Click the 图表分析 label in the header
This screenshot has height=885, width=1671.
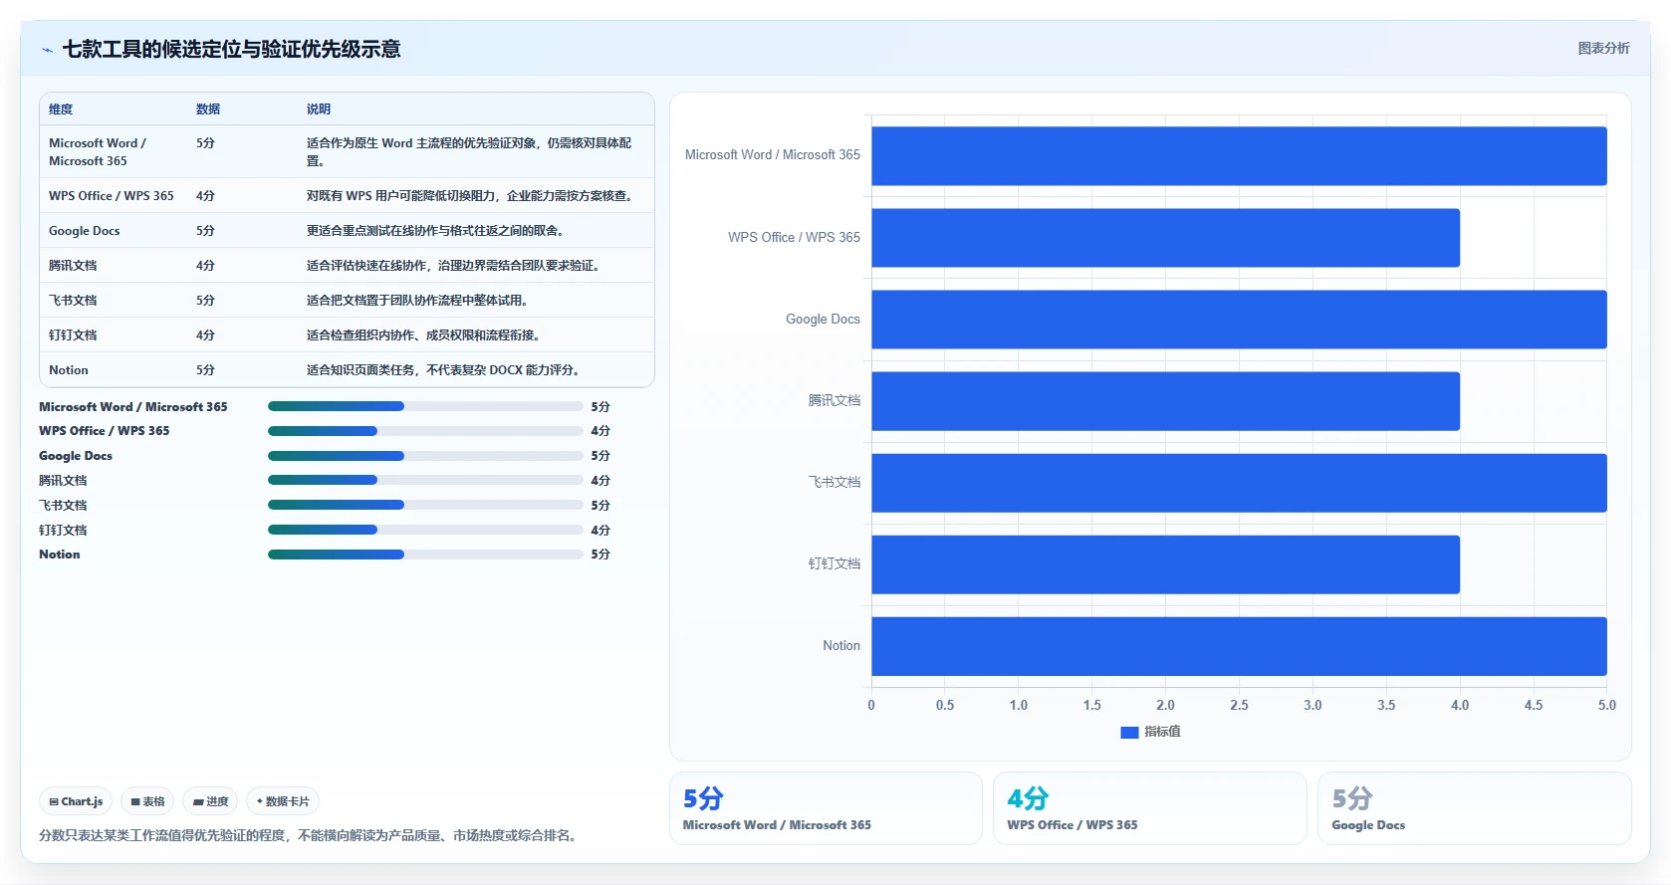pyautogui.click(x=1603, y=48)
